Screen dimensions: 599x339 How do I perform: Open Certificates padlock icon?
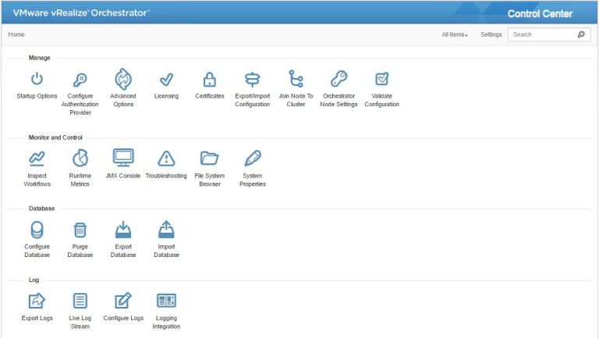[x=209, y=79]
